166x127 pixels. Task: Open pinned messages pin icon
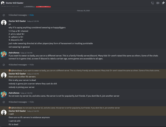tap(163, 3)
